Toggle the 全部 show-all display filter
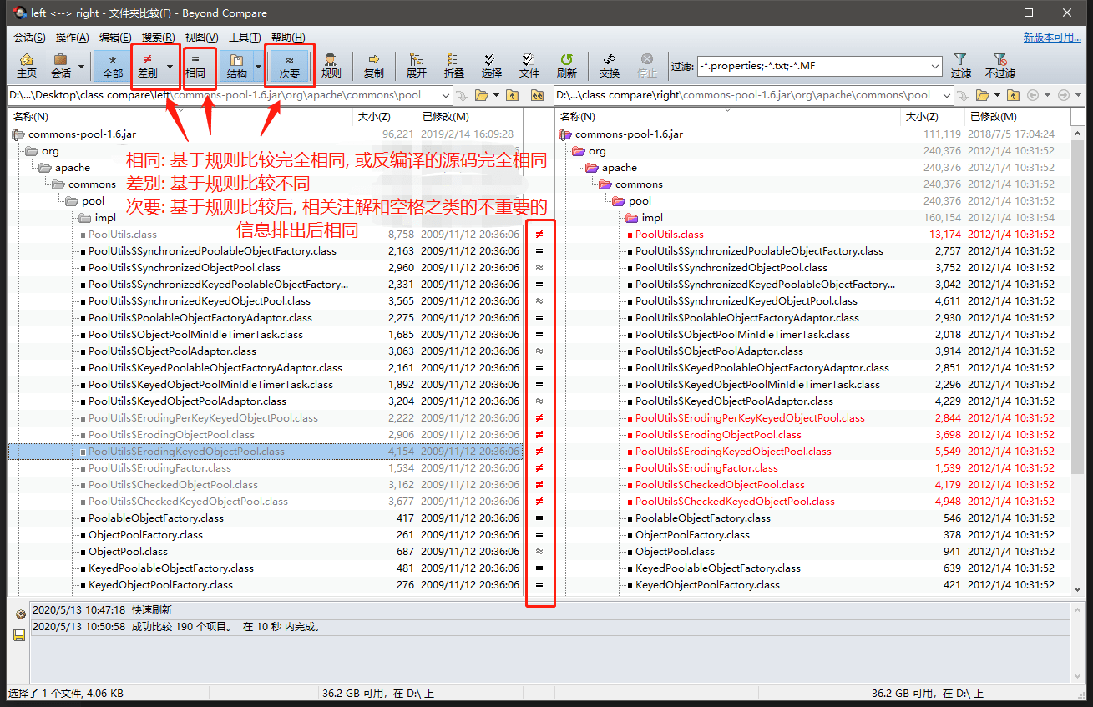The height and width of the screenshot is (707, 1093). tap(112, 66)
